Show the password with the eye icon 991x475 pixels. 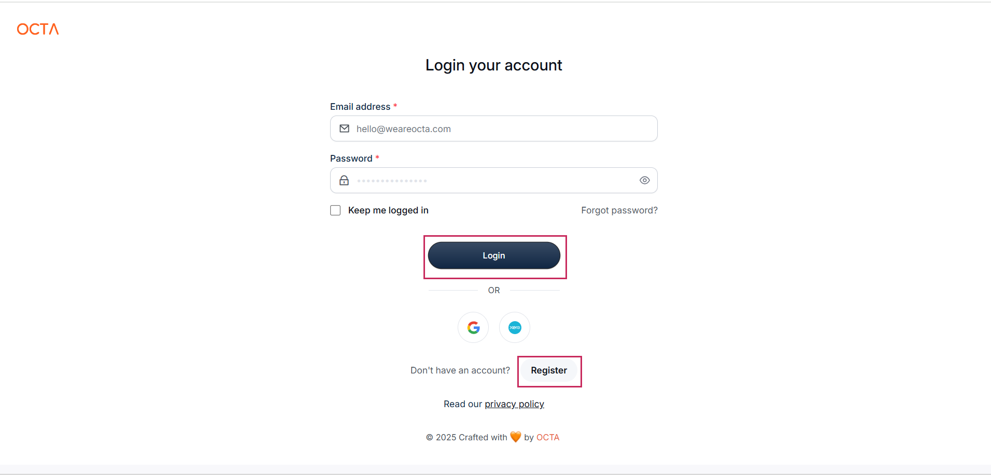pos(644,180)
